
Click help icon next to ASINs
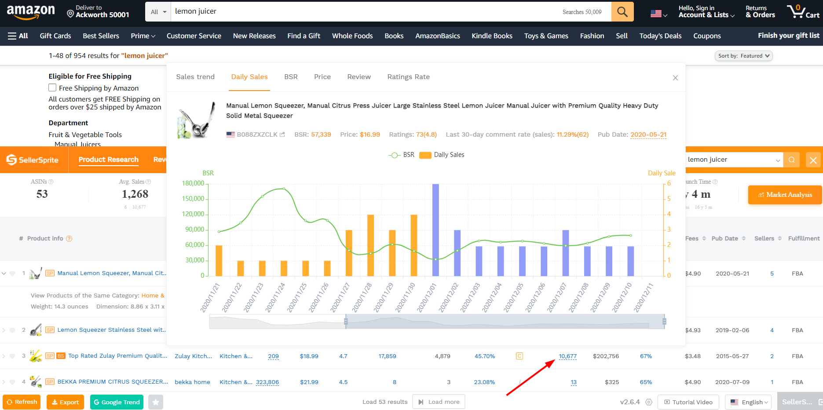click(51, 181)
